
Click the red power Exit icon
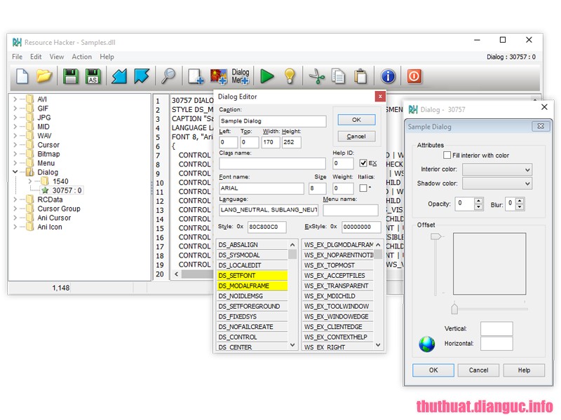point(414,76)
